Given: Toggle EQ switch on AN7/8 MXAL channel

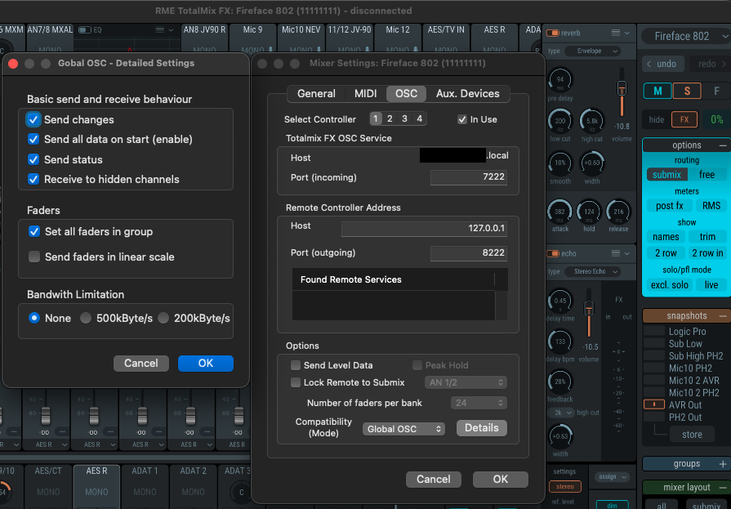Looking at the screenshot, I should tap(84, 30).
